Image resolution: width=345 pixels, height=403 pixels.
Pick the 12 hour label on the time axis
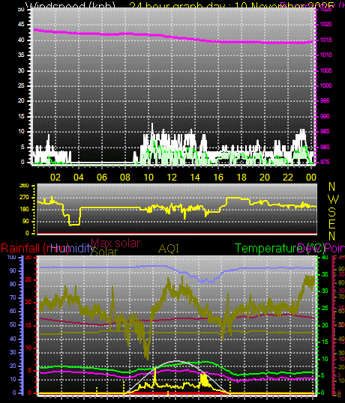172,178
